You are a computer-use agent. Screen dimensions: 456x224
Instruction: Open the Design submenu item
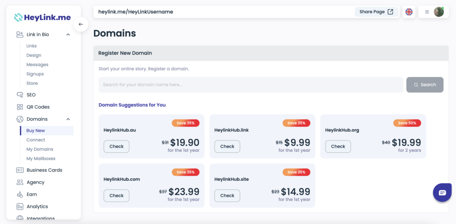[x=34, y=55]
